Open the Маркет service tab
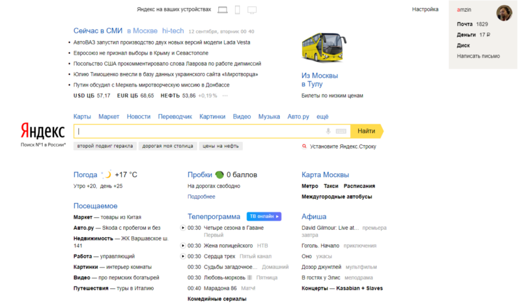The height and width of the screenshot is (304, 521). (x=109, y=117)
